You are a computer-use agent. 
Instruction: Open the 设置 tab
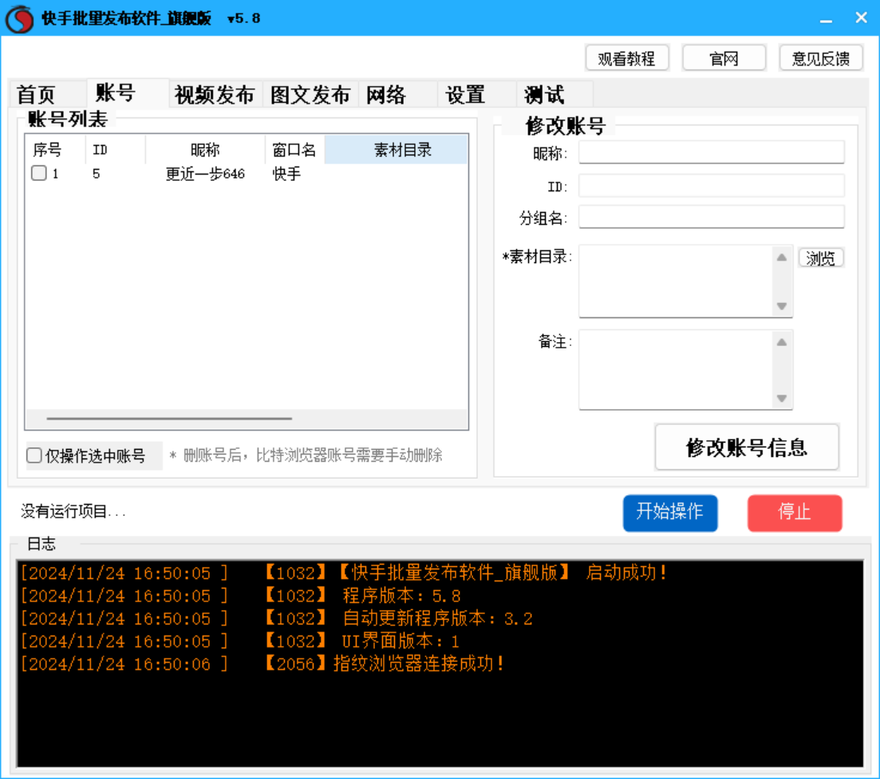point(476,93)
